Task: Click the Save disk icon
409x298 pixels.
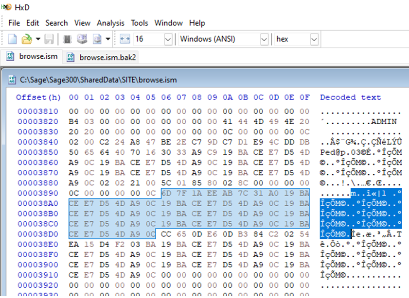Action: click(x=49, y=39)
